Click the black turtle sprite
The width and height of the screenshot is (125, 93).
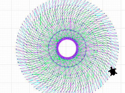[113, 71]
